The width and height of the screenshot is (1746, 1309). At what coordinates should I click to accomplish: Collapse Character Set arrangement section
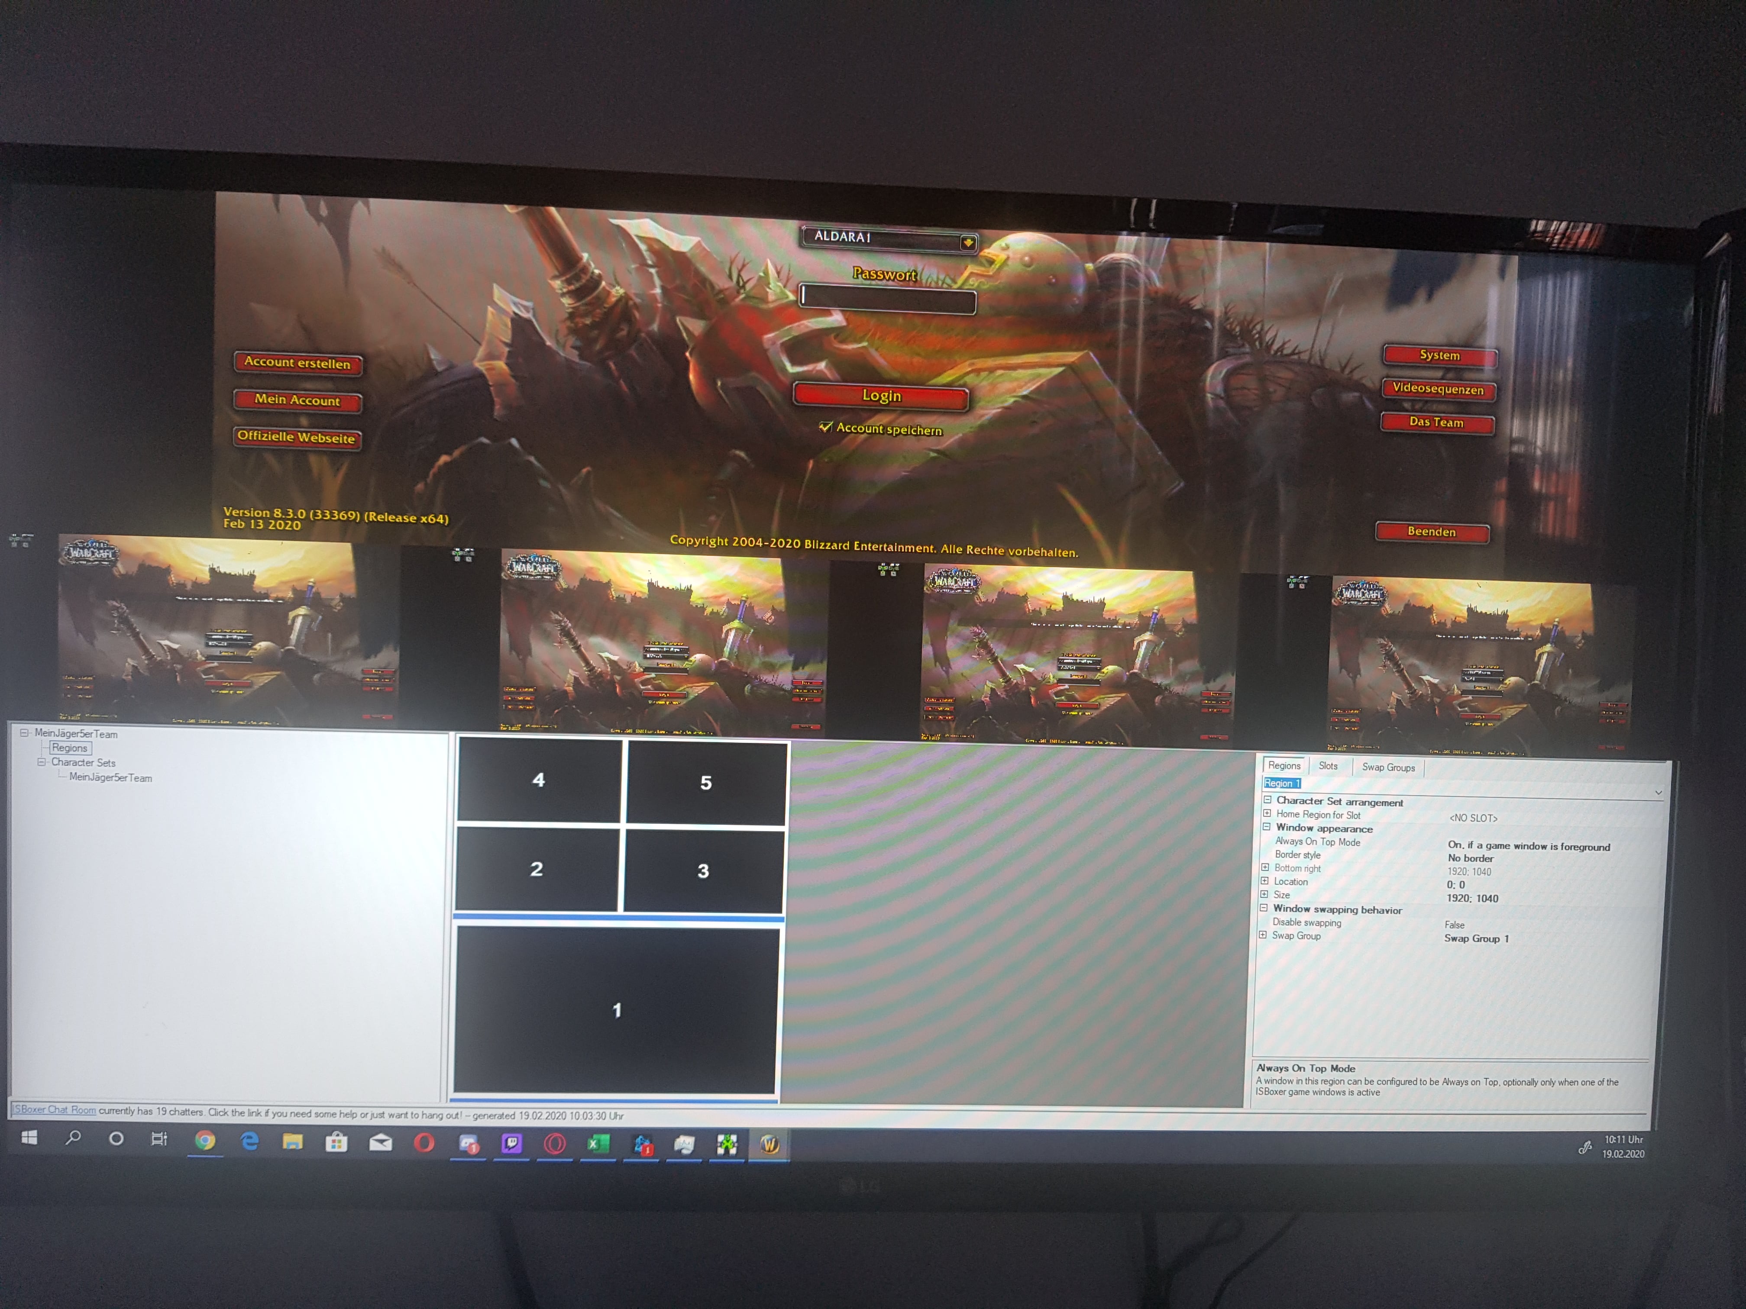1267,800
